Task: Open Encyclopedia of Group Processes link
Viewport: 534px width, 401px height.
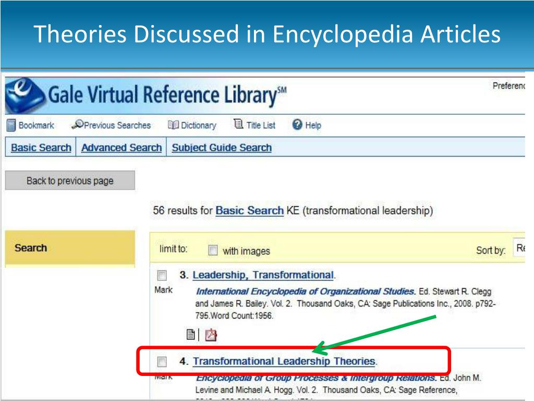Action: coord(316,378)
